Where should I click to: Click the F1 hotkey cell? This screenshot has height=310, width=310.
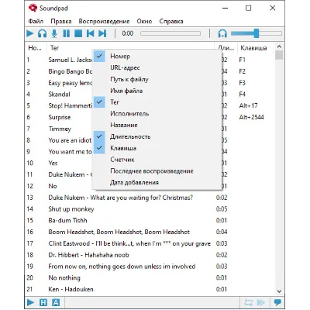pyautogui.click(x=242, y=60)
